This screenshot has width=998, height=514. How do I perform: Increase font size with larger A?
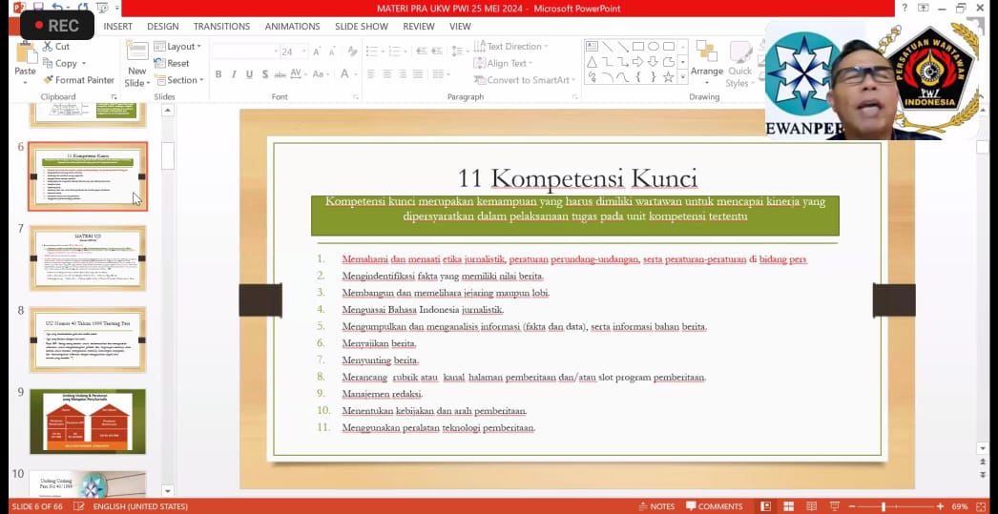point(317,51)
